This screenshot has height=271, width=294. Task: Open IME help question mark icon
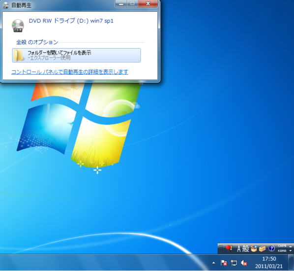pyautogui.click(x=271, y=249)
